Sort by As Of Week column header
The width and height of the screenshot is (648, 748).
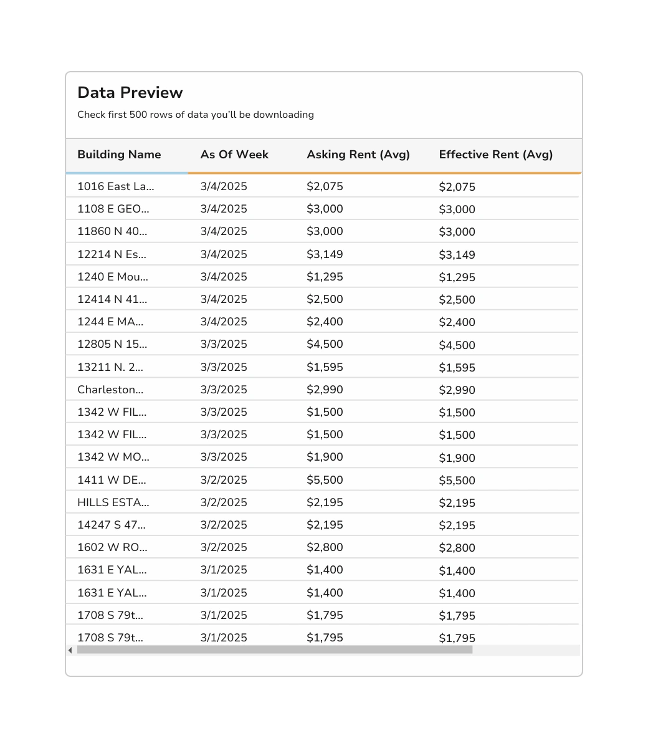point(234,155)
